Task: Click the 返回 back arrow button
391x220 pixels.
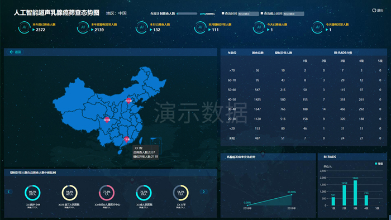Action: click(x=15, y=52)
